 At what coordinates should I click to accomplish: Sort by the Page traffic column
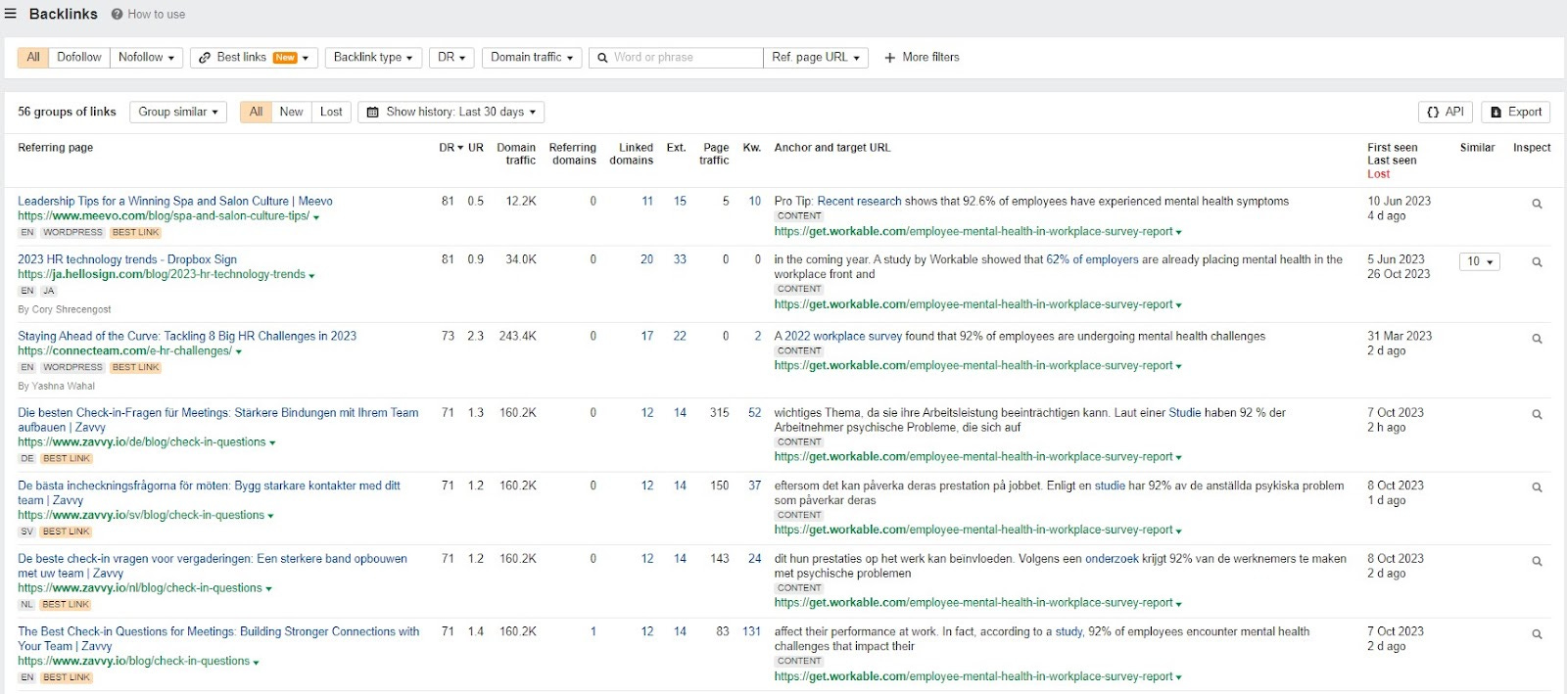pos(715,154)
